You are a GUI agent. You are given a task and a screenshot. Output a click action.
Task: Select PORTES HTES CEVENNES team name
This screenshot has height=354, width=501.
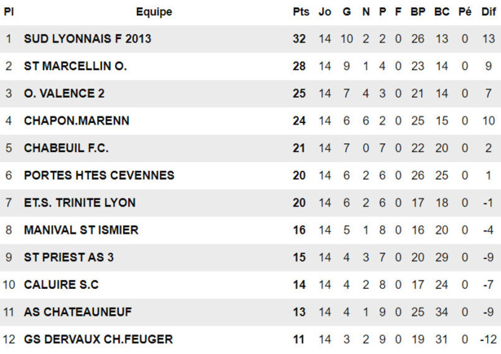pos(99,175)
